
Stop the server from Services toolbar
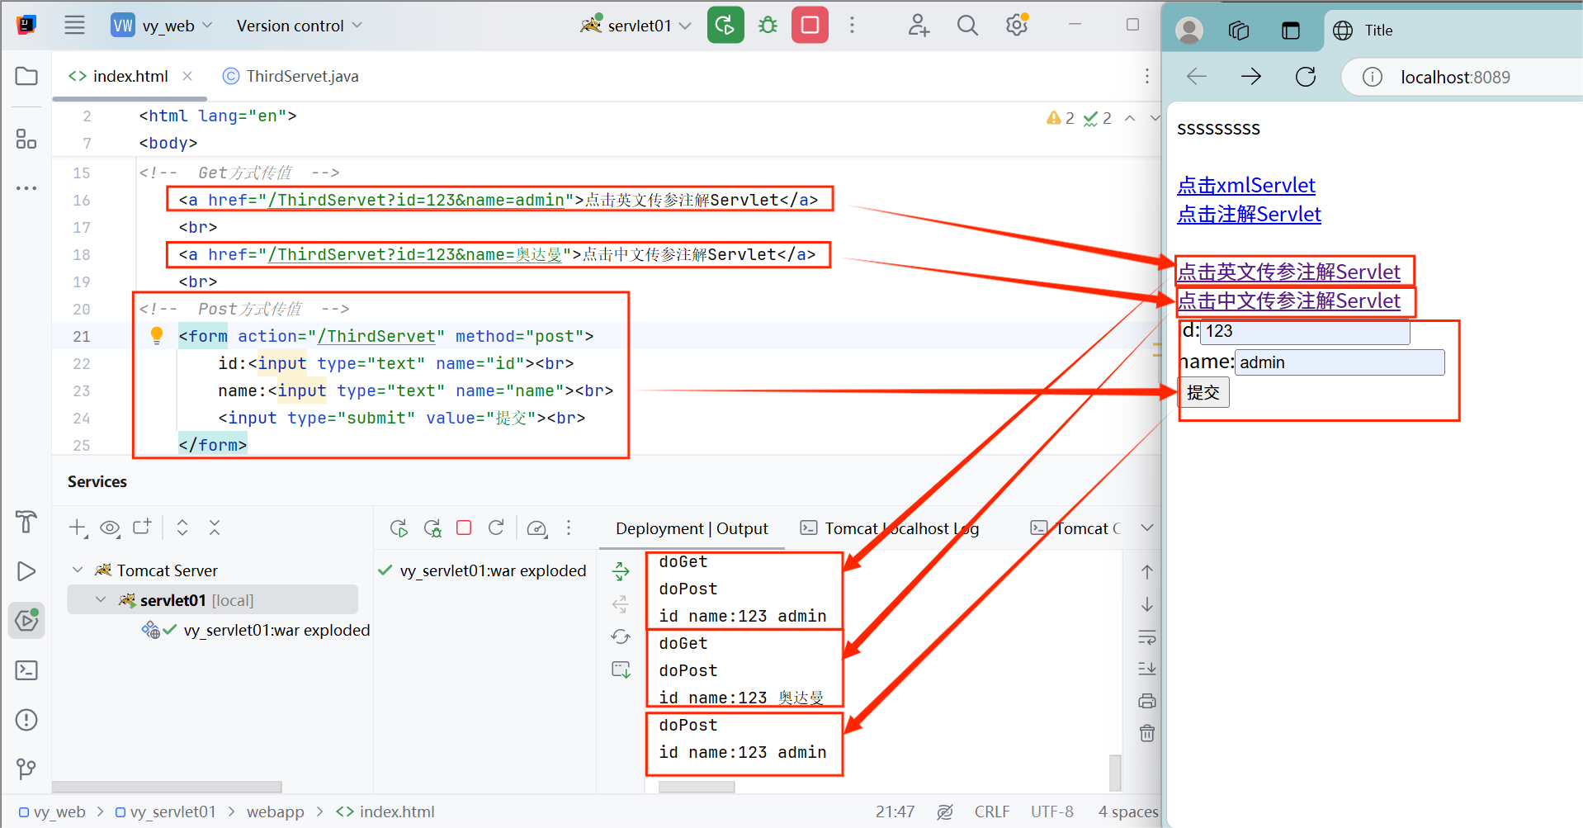coord(463,528)
